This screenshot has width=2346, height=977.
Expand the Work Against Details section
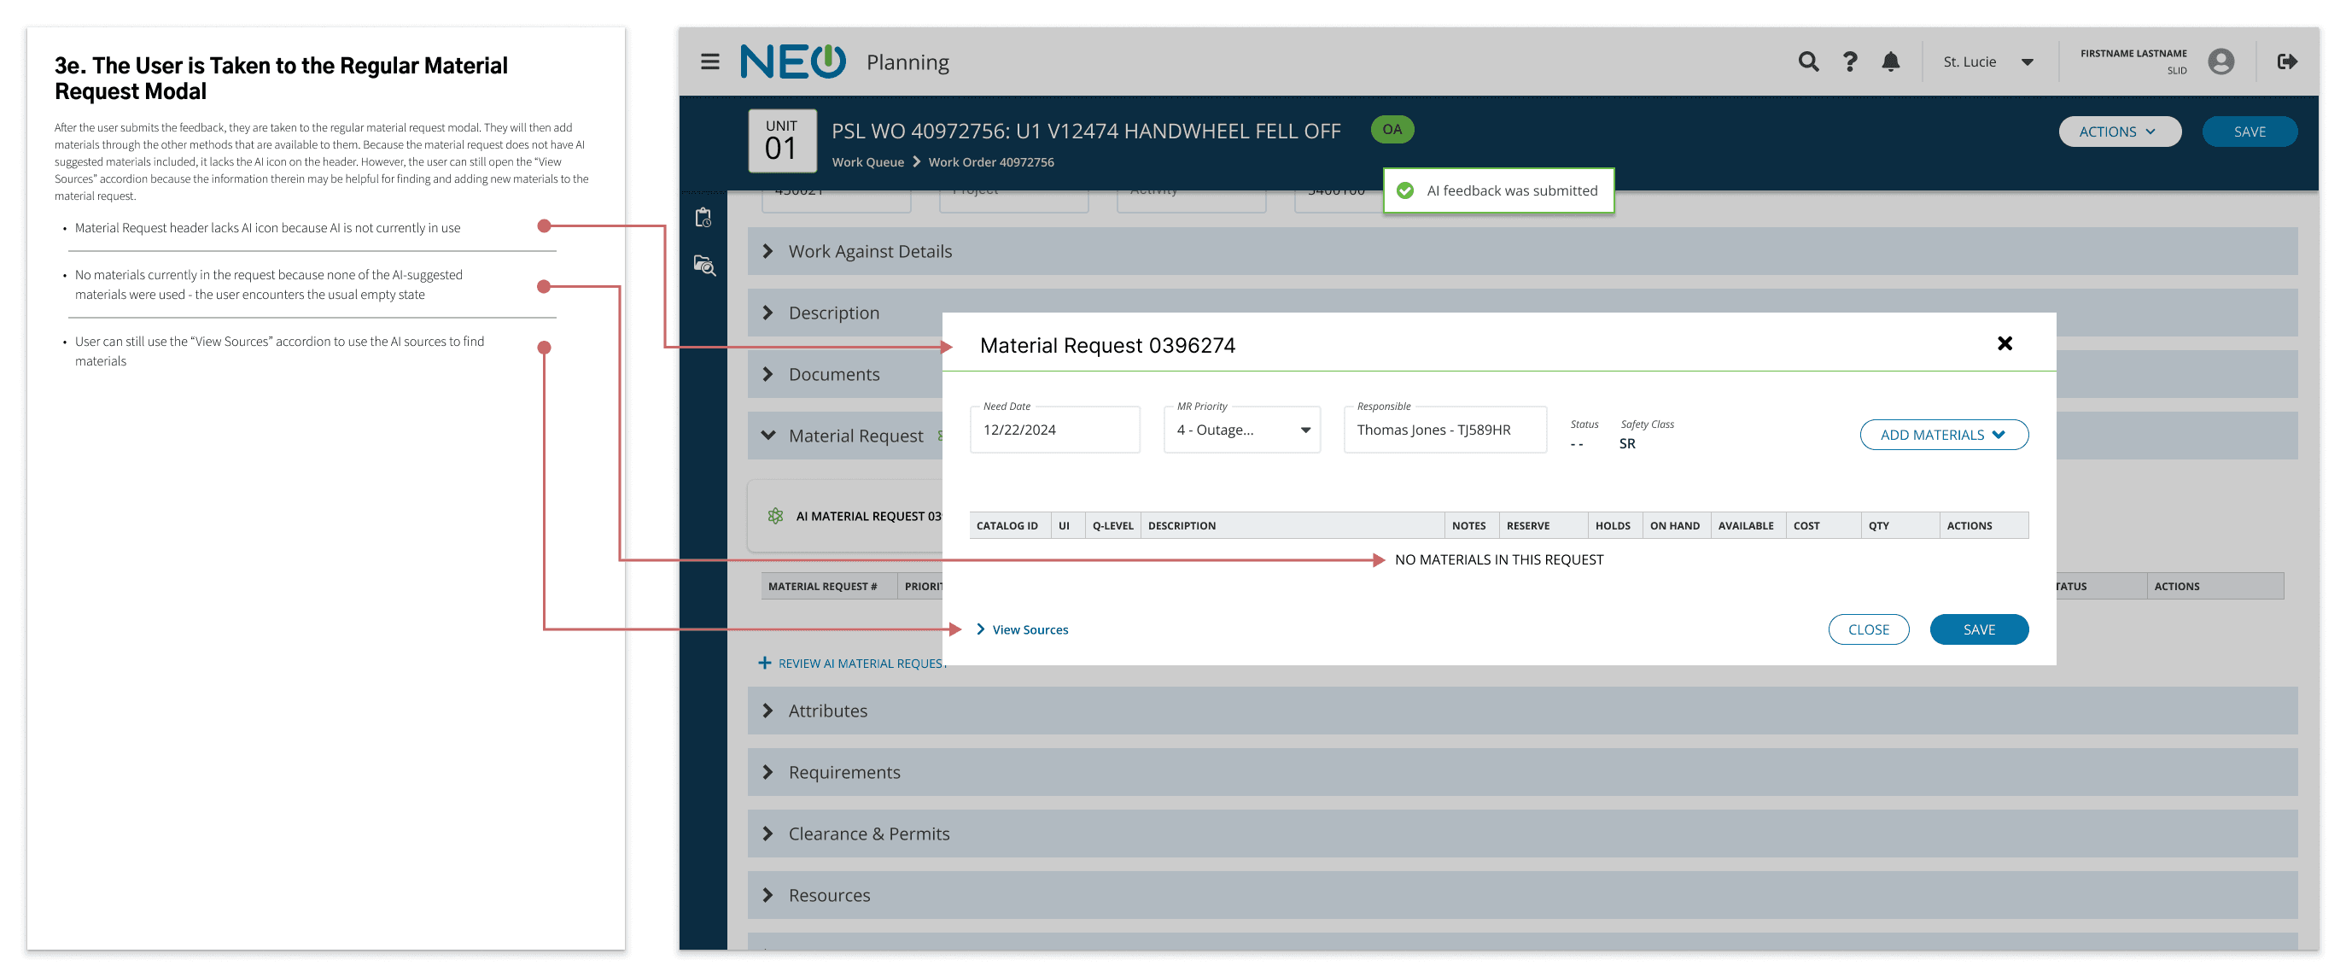(x=869, y=252)
